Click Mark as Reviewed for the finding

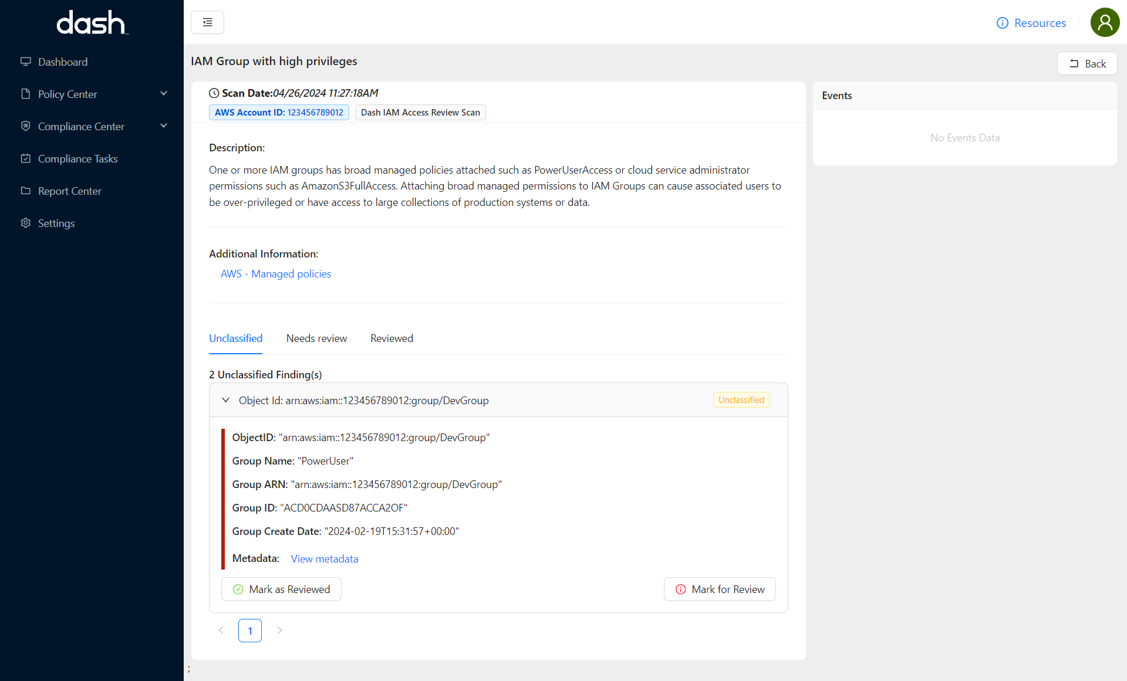click(281, 589)
